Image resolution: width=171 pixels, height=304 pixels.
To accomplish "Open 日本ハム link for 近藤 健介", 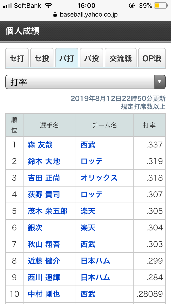I will 95,261.
